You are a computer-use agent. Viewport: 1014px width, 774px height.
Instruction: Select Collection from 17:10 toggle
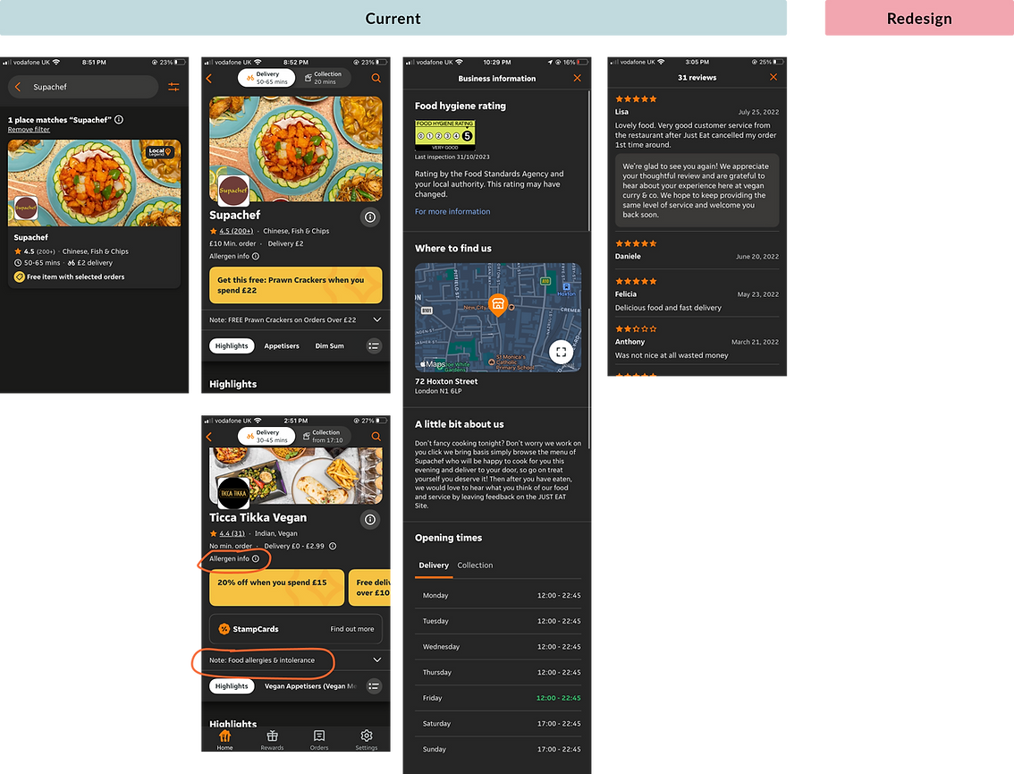coord(324,436)
